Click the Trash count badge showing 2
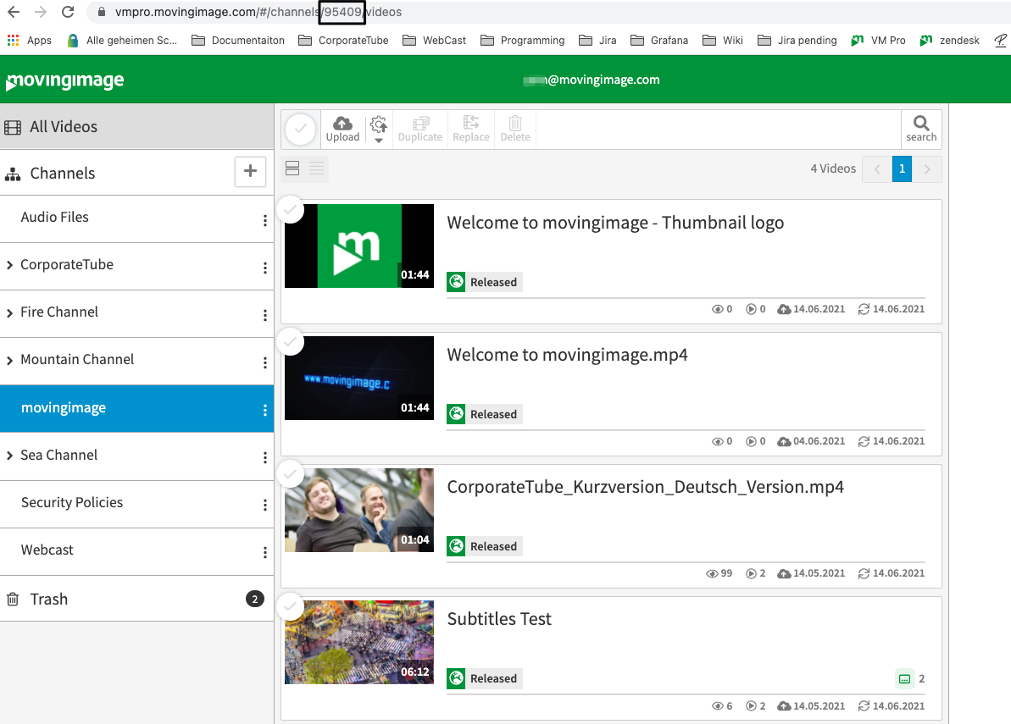Screen dimensions: 1011x724 tap(255, 599)
